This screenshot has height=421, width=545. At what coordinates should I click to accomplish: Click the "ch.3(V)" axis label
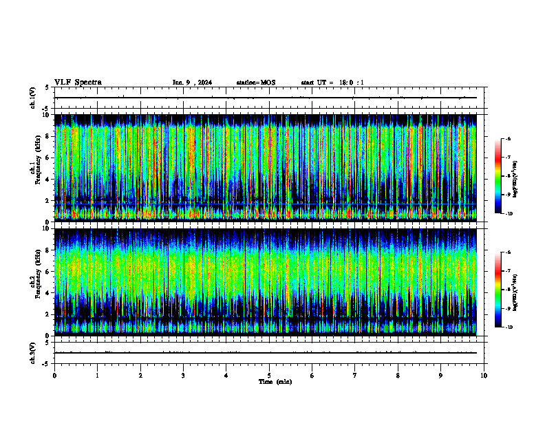coord(32,353)
